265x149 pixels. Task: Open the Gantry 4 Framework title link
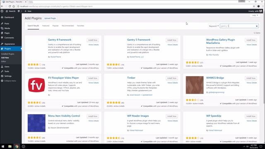(x=60, y=40)
